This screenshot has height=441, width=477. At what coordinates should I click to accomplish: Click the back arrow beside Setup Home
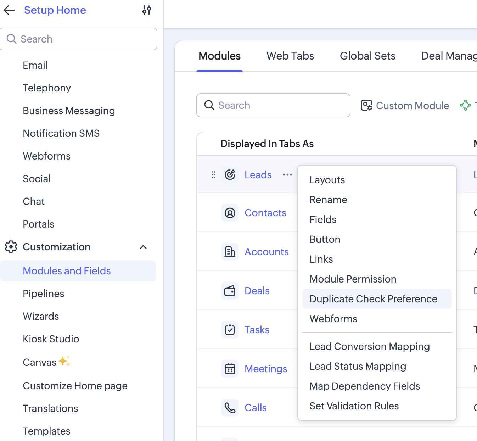click(9, 10)
